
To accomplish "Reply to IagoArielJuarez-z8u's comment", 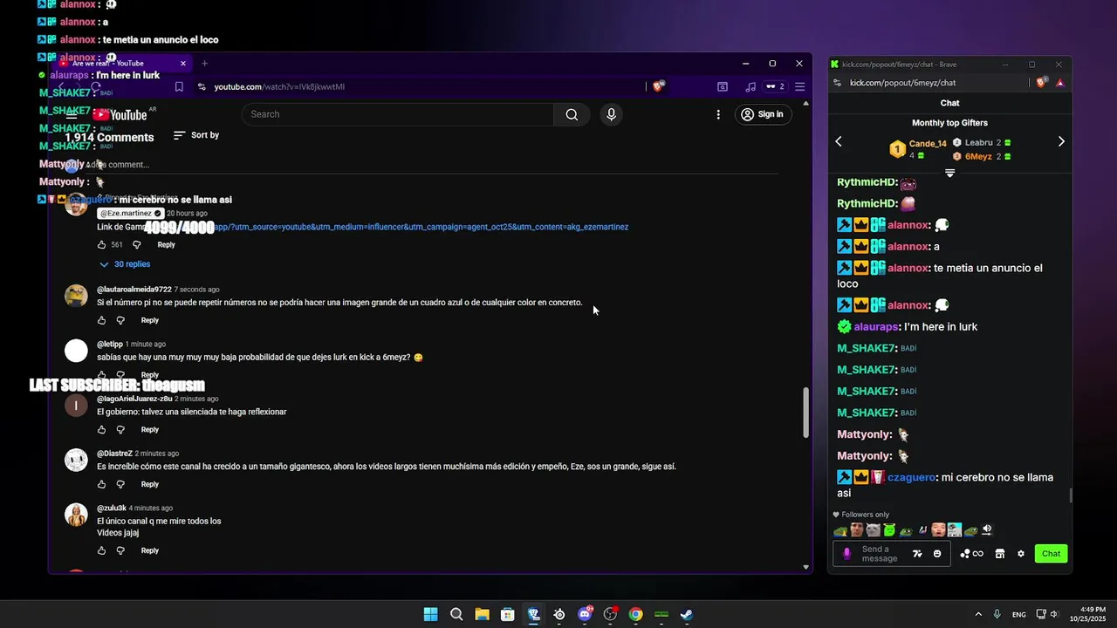I will 150,430.
